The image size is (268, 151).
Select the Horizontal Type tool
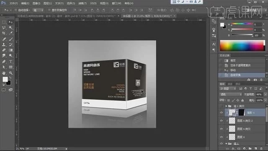10,61
